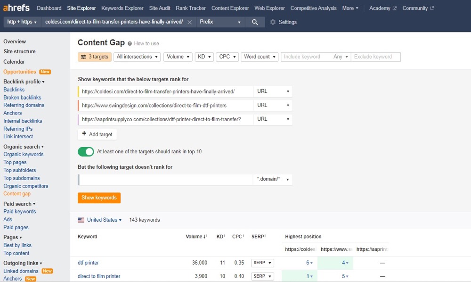The height and width of the screenshot is (282, 471).
Task: Click the ahrefs logo
Action: click(16, 8)
